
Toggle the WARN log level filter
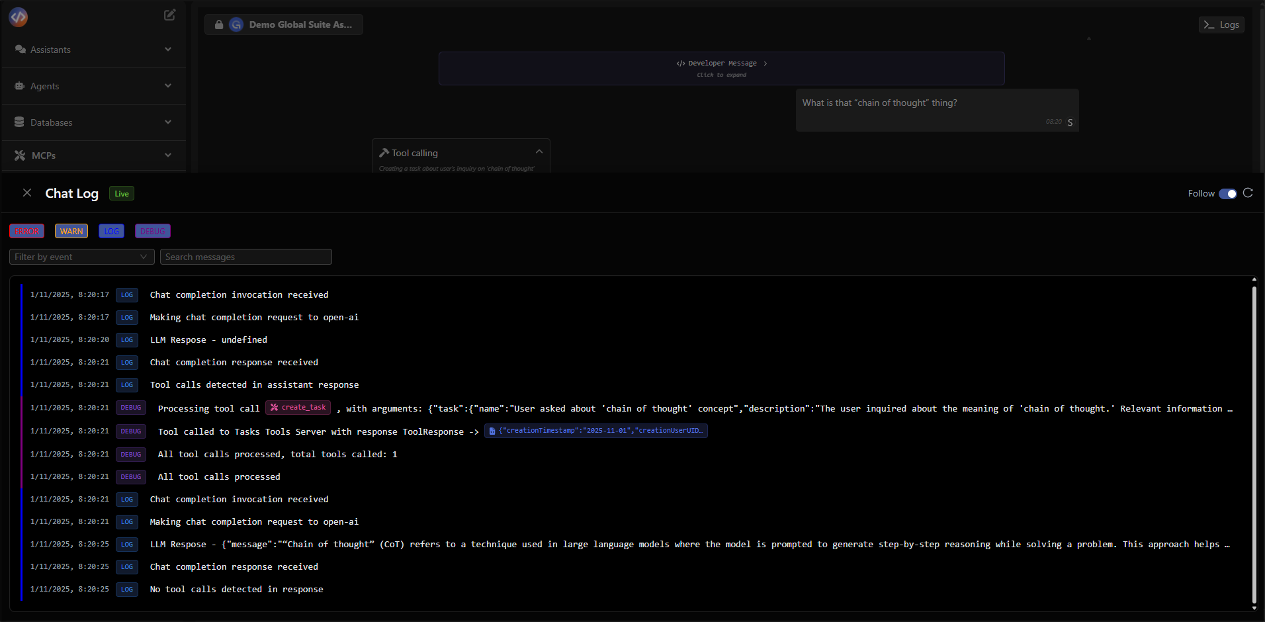pyautogui.click(x=71, y=230)
